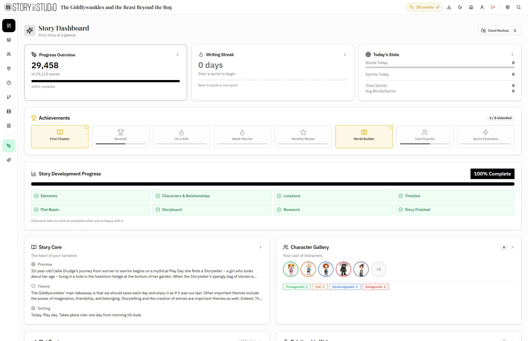
Task: Open the research document icon in sidebar
Action: click(9, 126)
